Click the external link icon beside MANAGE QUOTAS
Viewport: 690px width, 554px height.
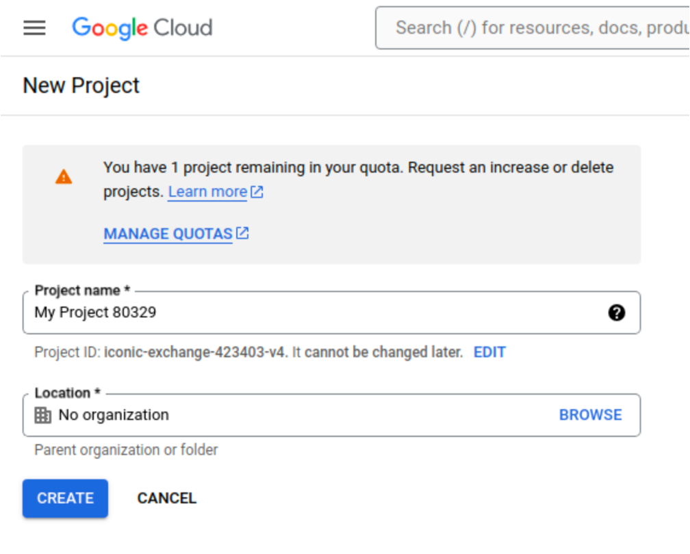[x=241, y=233]
